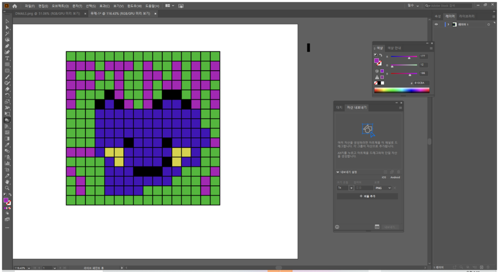
Task: Select the Symbol Sprayer tool
Action: pyautogui.click(x=7, y=157)
